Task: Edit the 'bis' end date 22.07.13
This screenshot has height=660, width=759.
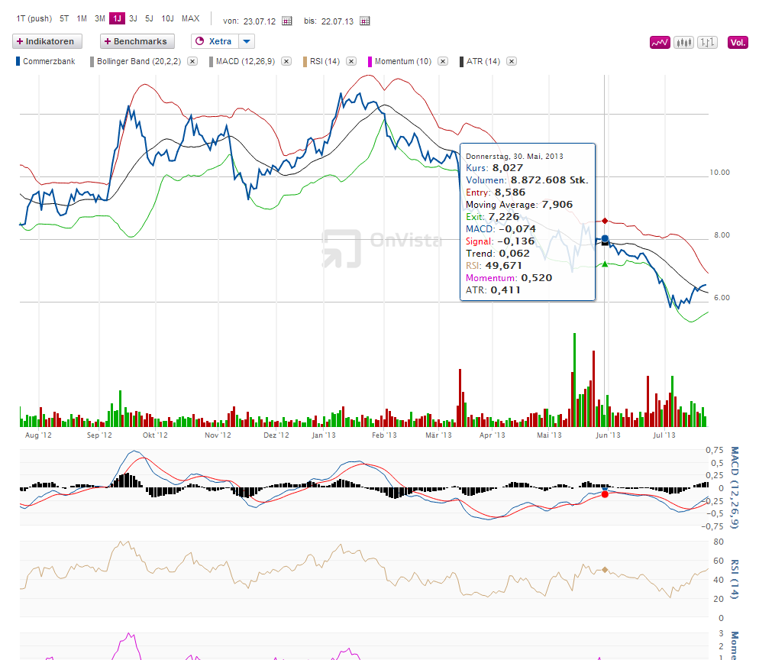Action: 338,21
